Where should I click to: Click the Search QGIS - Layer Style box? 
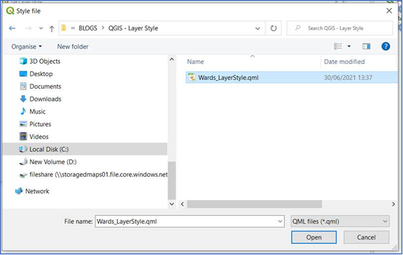coord(339,28)
